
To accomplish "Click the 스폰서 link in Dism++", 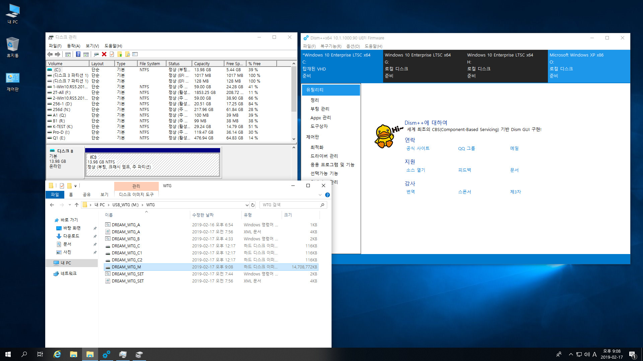I will (x=465, y=192).
